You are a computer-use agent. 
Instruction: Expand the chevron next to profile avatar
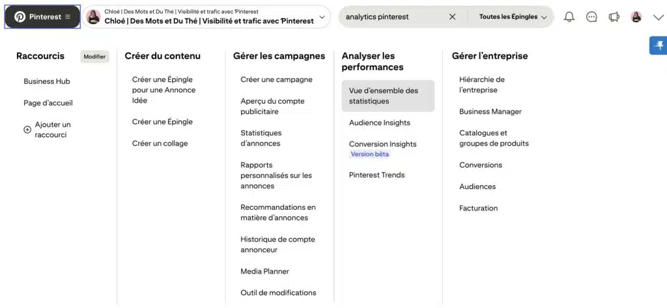tap(655, 17)
